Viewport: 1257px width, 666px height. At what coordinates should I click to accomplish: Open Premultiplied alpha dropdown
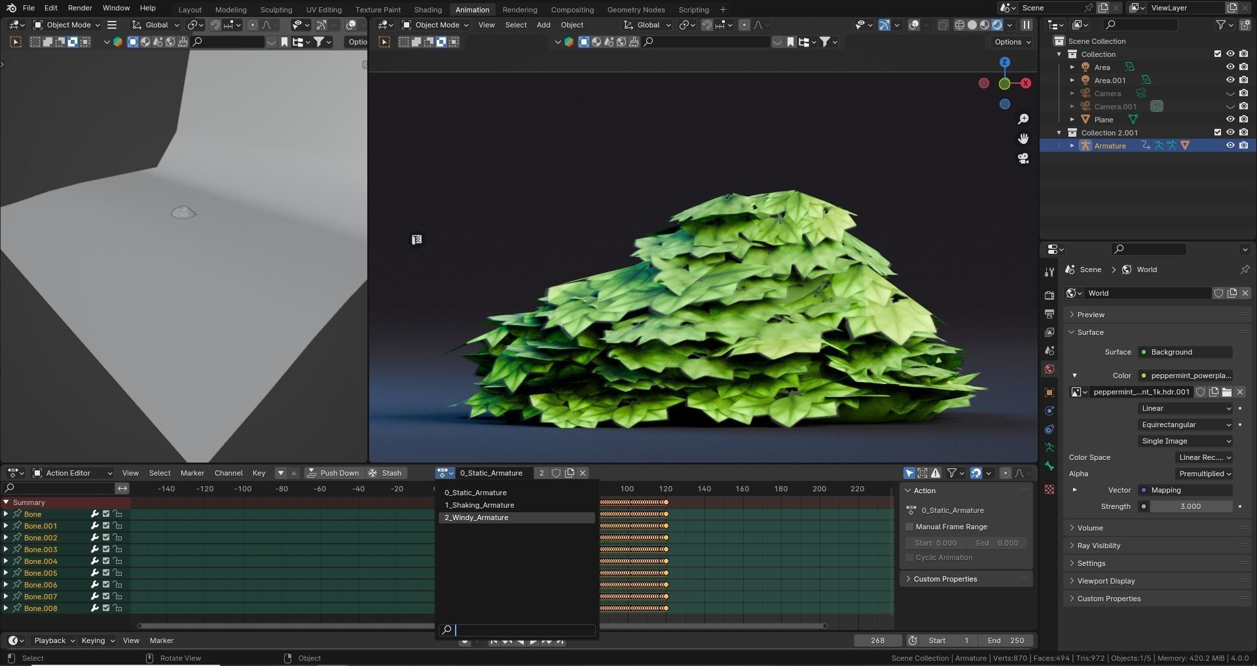pos(1204,474)
